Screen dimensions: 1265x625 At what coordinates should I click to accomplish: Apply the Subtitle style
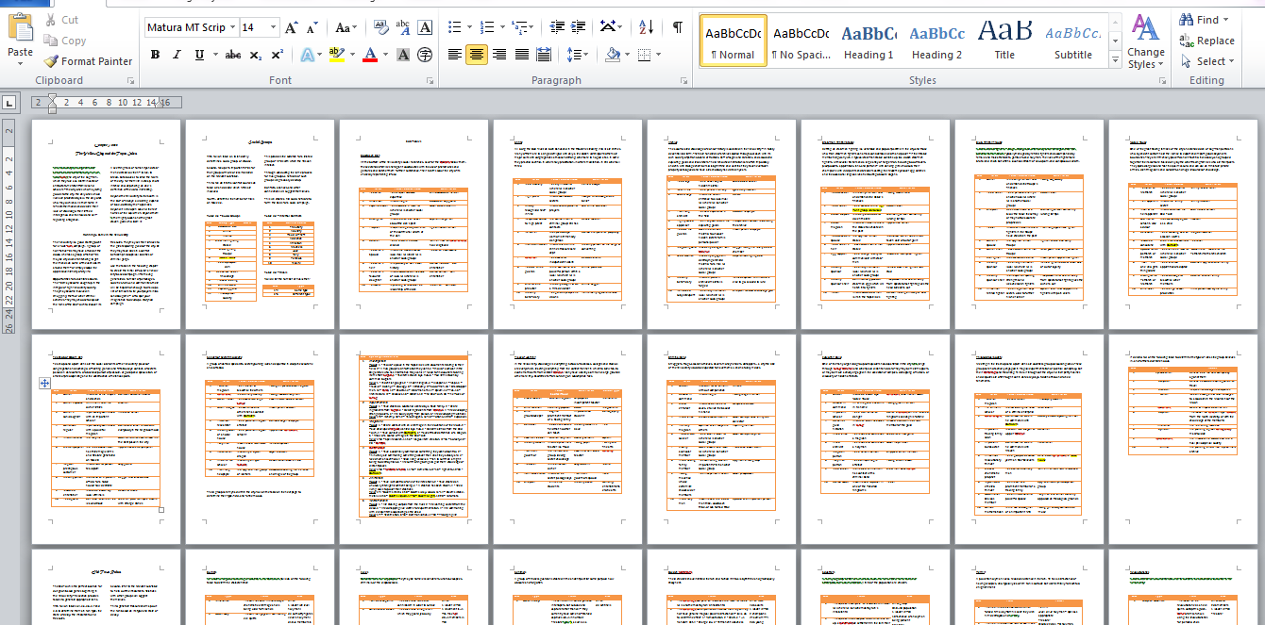(1072, 41)
